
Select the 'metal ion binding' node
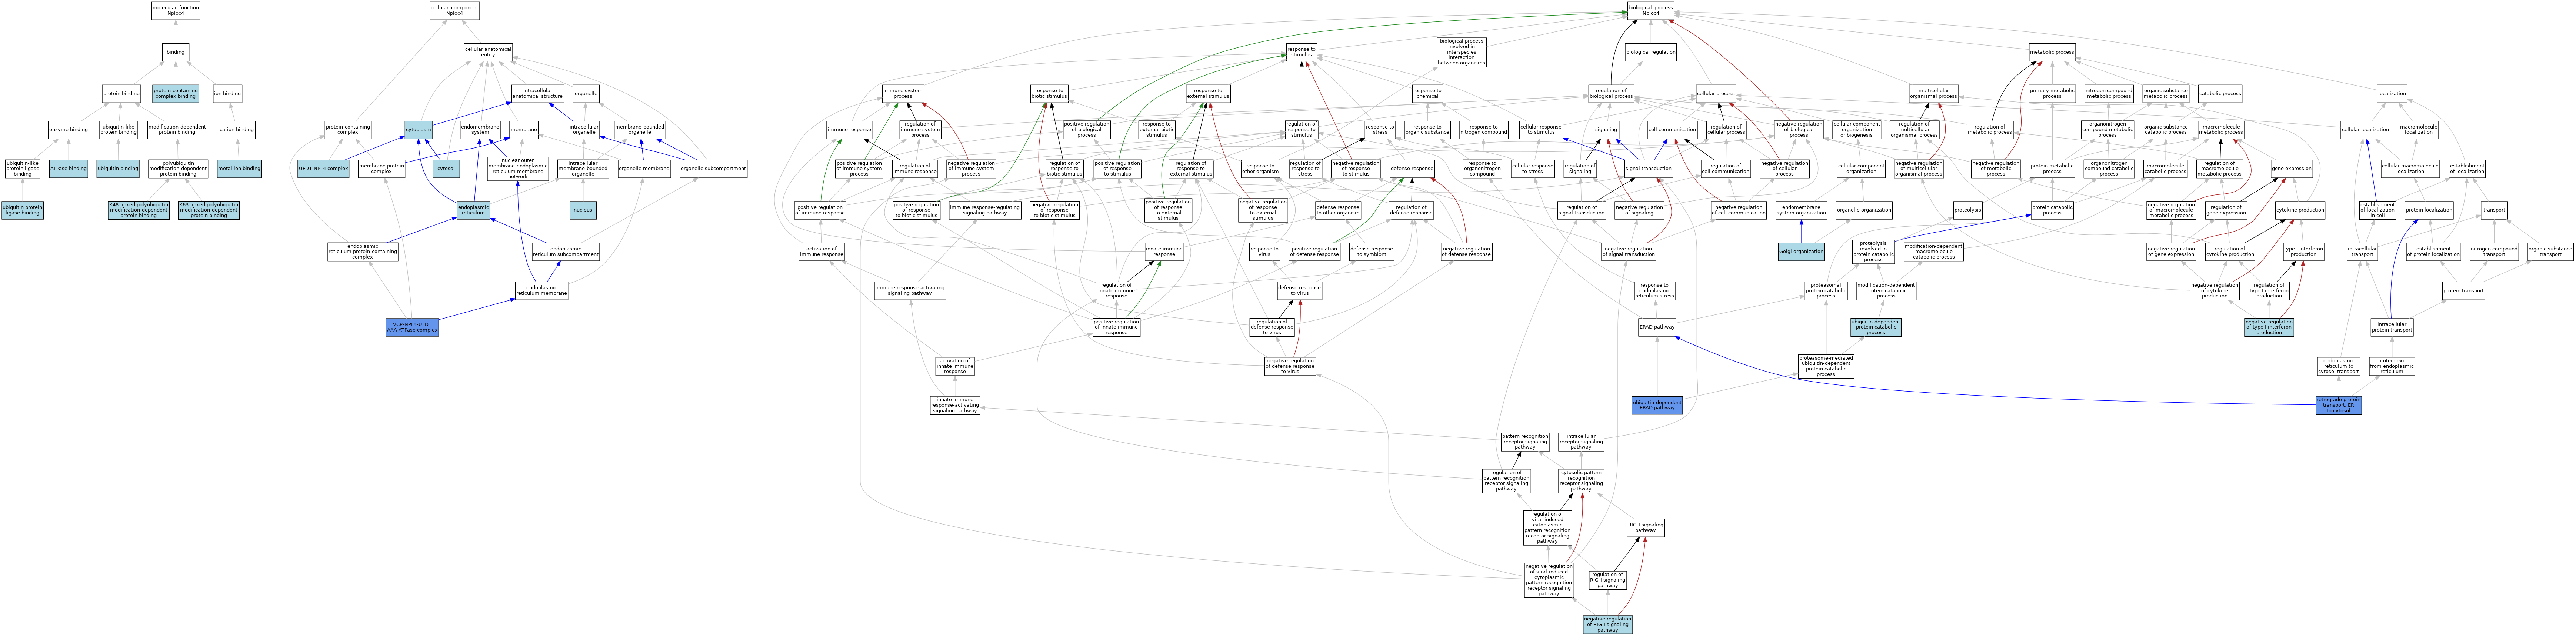pyautogui.click(x=239, y=169)
